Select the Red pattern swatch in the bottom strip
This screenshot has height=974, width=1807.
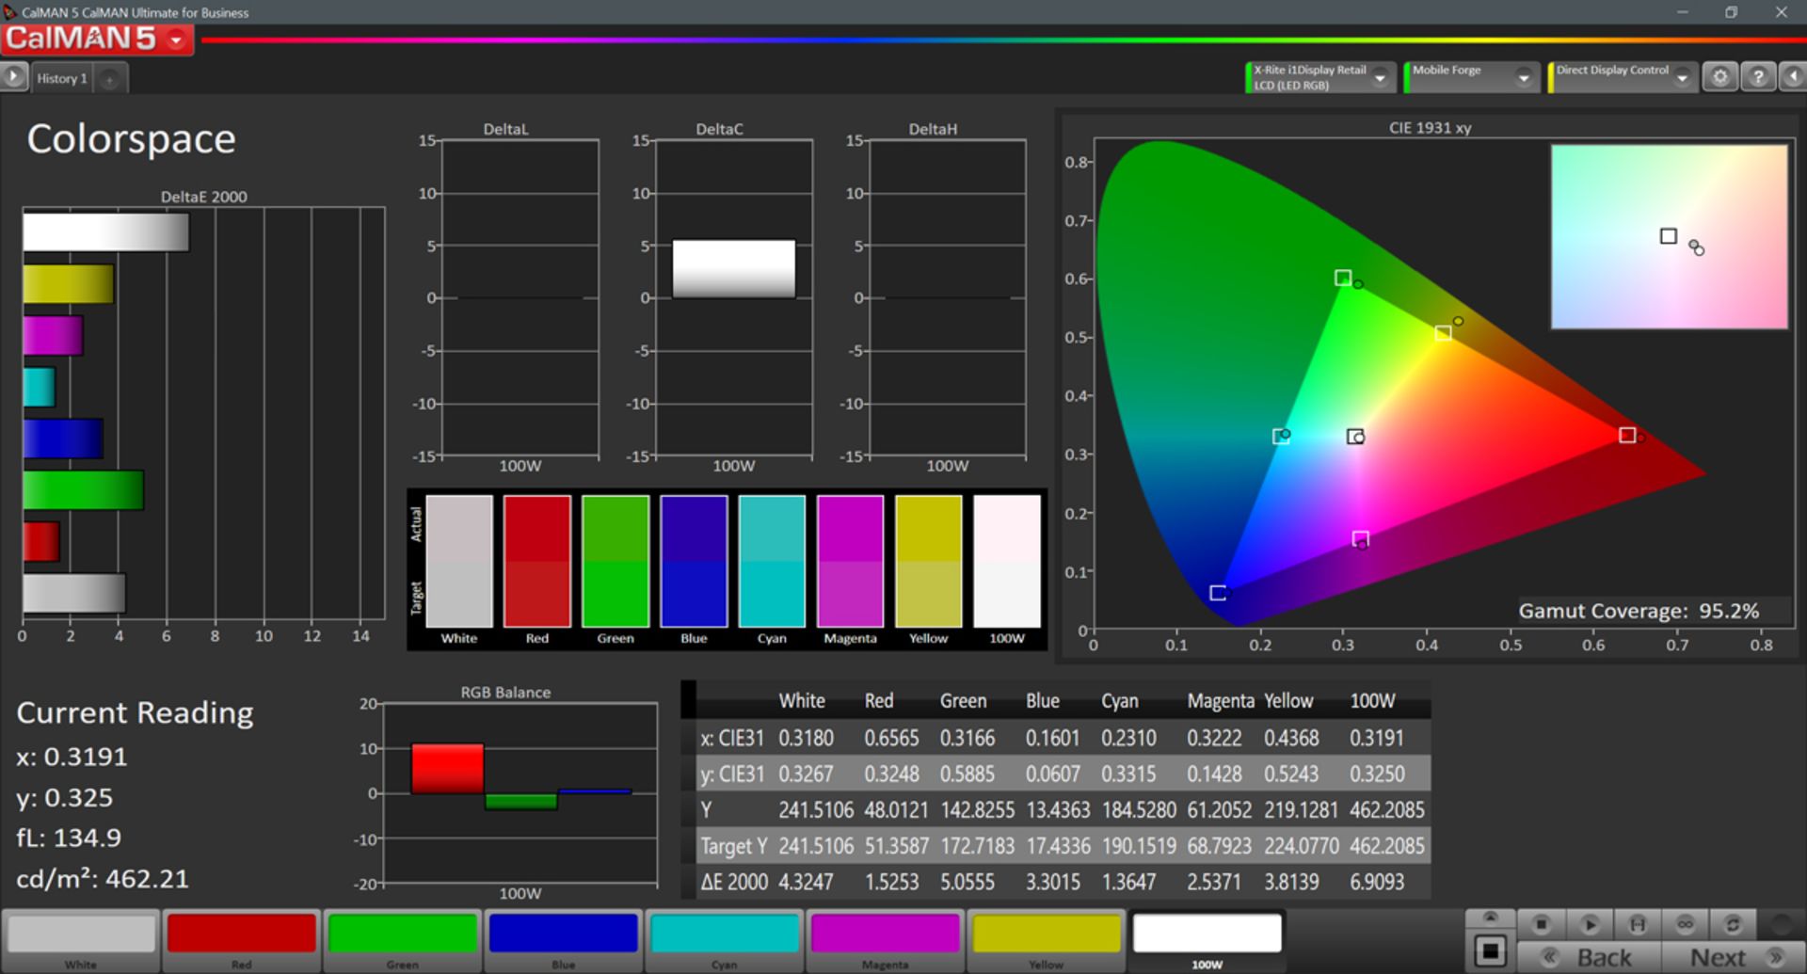point(242,940)
